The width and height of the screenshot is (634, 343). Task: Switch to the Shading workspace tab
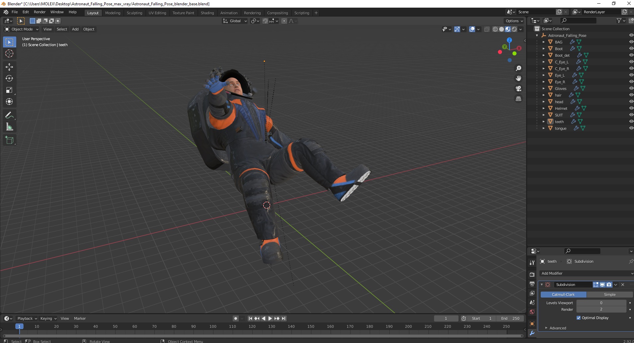click(207, 13)
